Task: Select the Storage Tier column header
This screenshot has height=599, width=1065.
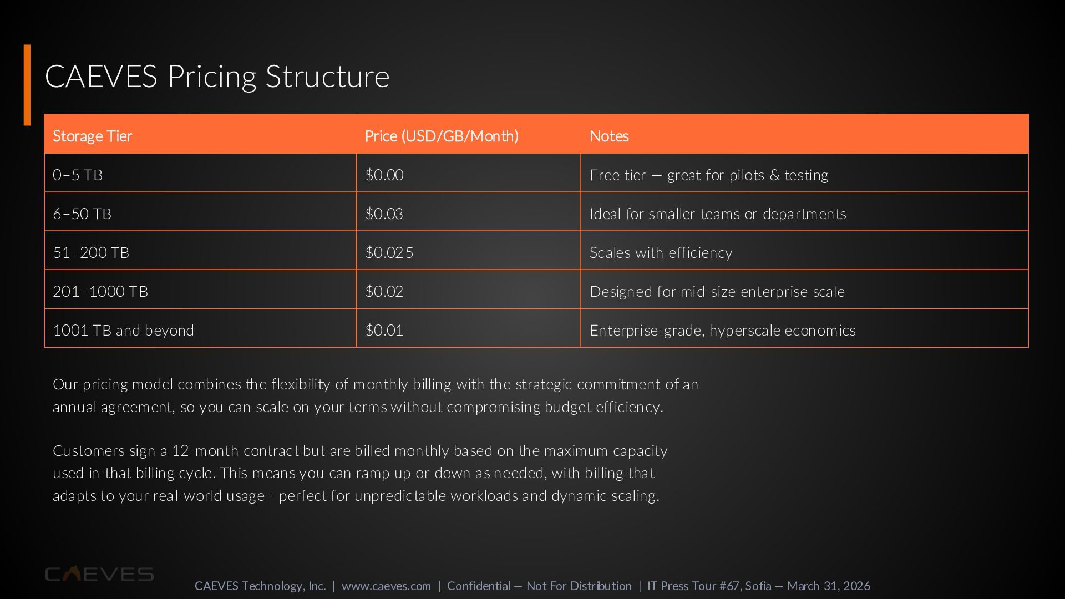Action: click(92, 136)
